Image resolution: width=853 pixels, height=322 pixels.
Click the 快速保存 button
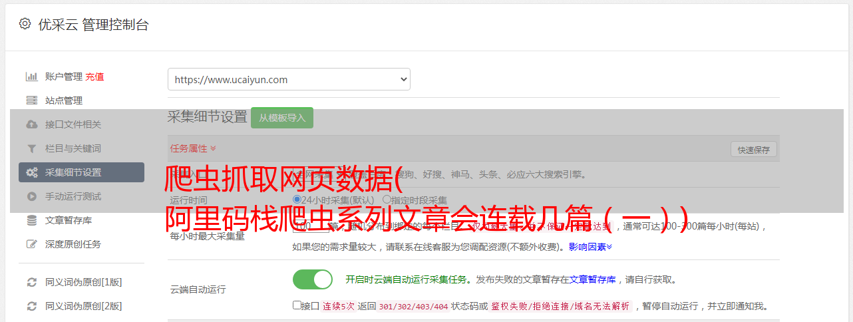(753, 150)
